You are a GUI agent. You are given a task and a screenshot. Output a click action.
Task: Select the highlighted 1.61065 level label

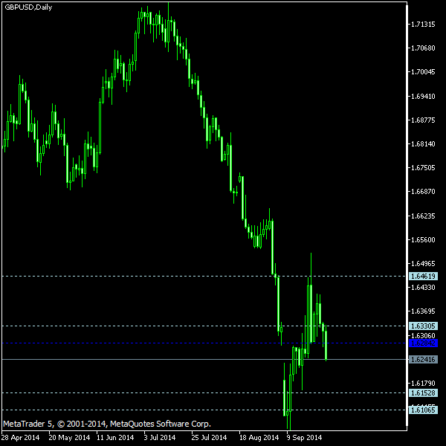coord(423,410)
